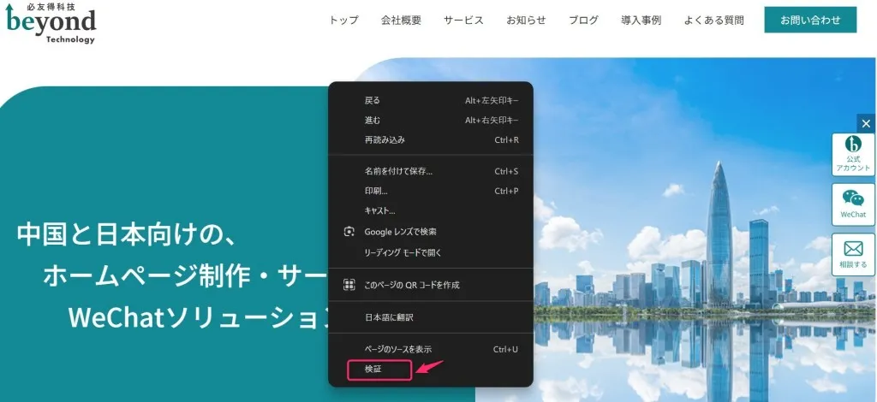
Task: Choose ページのソースを表示
Action: coord(397,349)
